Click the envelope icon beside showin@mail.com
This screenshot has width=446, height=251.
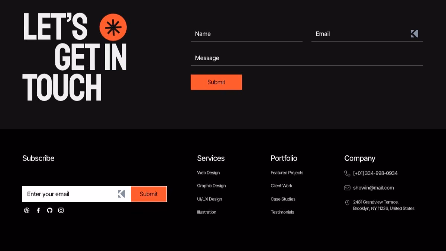[x=348, y=188]
